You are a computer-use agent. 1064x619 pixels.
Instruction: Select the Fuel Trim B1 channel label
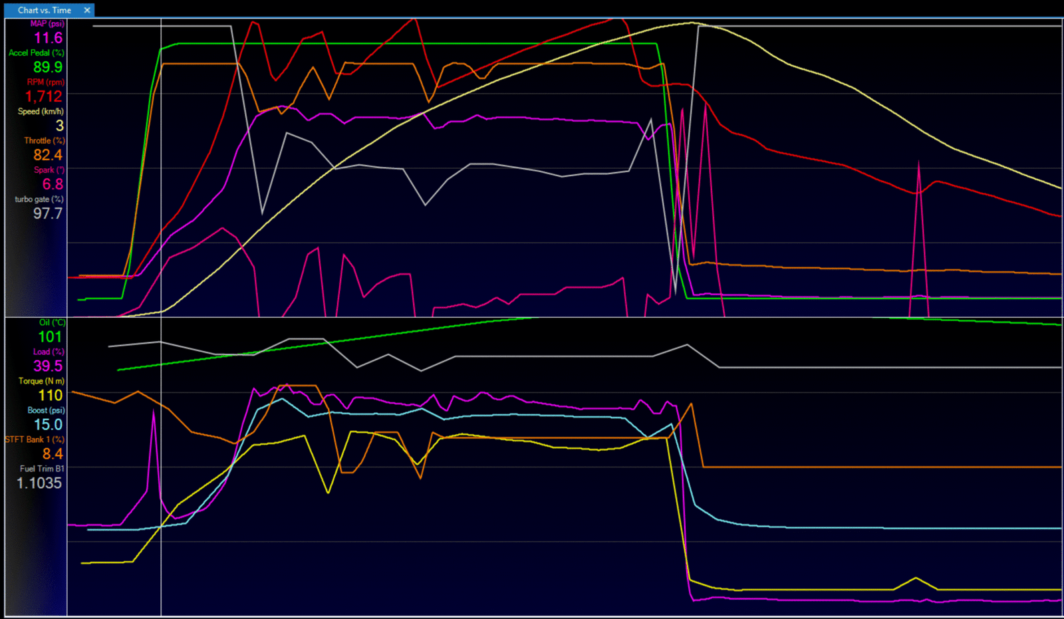[42, 469]
